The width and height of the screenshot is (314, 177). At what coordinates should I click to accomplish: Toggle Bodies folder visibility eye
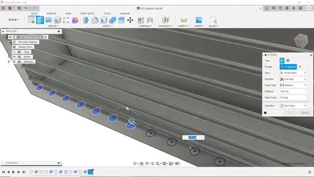pyautogui.click(x=14, y=57)
